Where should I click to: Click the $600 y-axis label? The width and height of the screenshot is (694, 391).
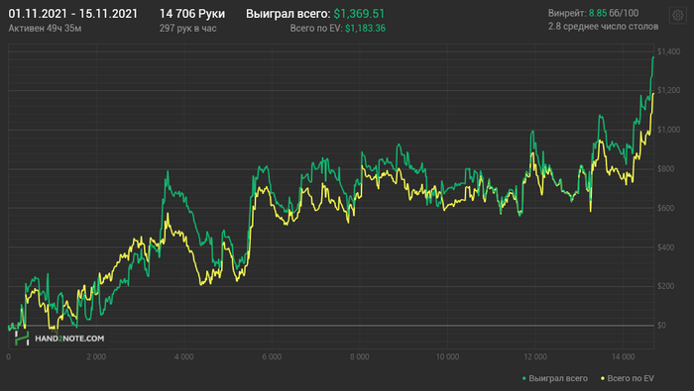pyautogui.click(x=666, y=208)
